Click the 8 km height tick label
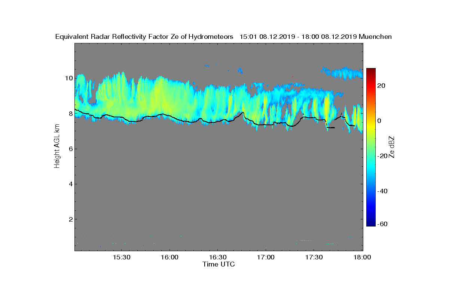The width and height of the screenshot is (449, 299). pyautogui.click(x=70, y=114)
